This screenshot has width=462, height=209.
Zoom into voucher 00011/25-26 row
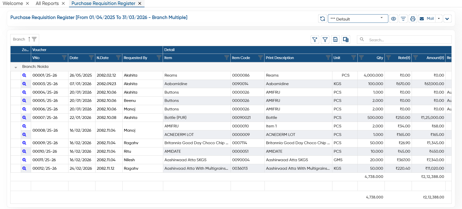24,160
